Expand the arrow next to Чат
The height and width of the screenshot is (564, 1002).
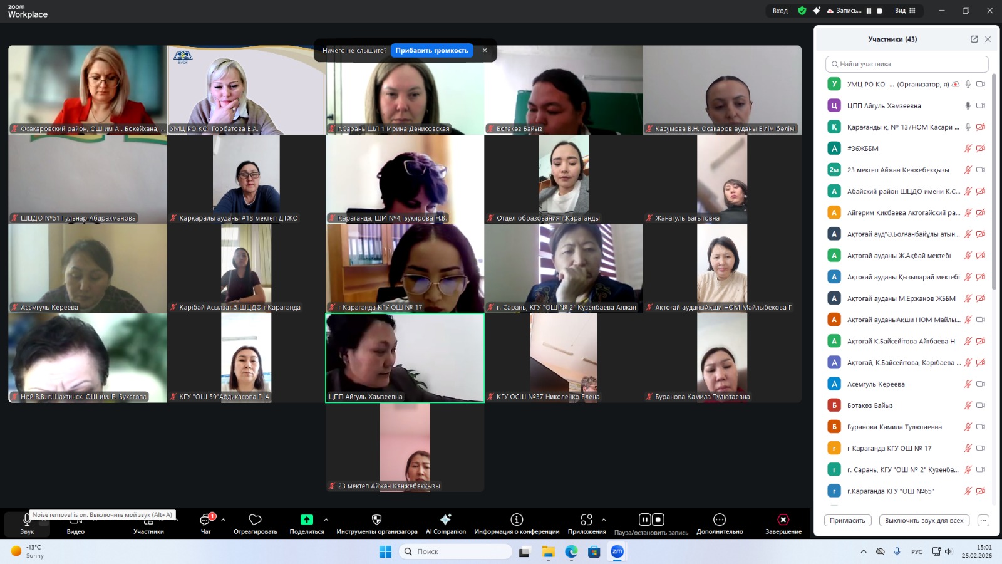point(224,520)
